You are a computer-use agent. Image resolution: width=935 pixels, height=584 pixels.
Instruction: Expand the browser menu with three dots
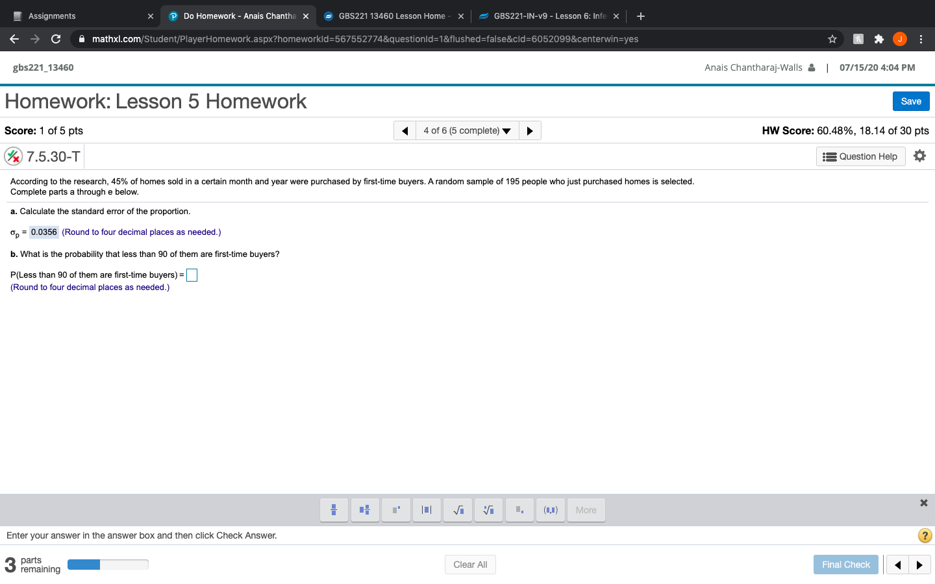[x=921, y=39]
